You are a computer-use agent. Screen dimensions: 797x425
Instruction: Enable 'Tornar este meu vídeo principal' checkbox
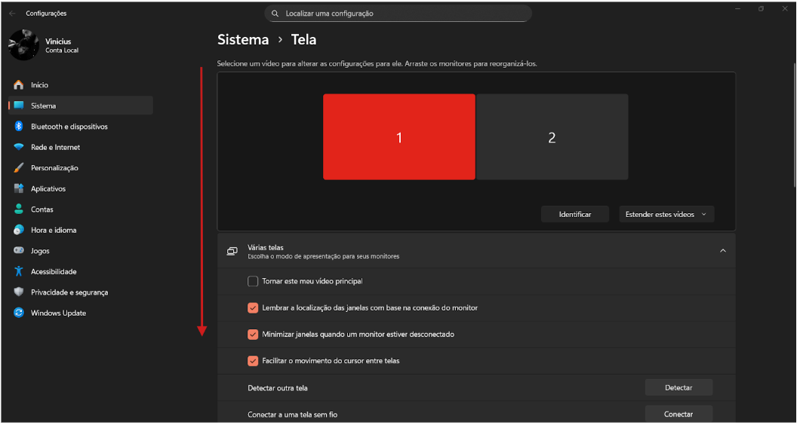click(253, 281)
